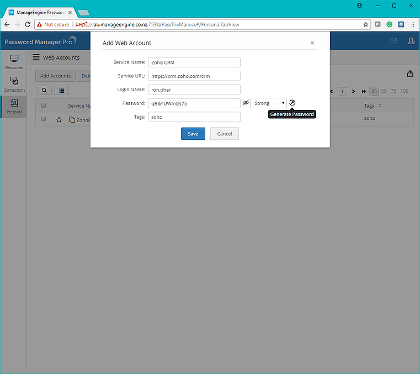420x374 pixels.
Task: Open Resources in the sidebar
Action: coord(14,62)
